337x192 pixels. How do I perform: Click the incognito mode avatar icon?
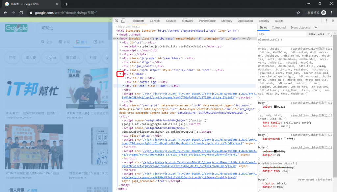tap(324, 13)
